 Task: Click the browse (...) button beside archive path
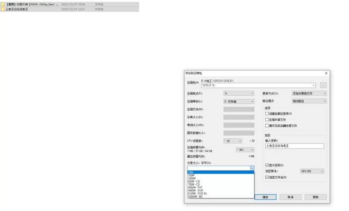pos(323,85)
